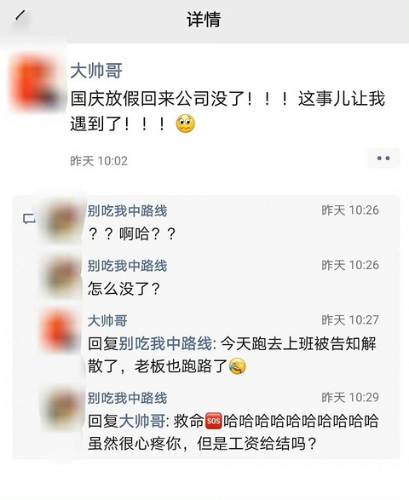Image resolution: width=409 pixels, height=500 pixels.
Task: Open the two-dot like/comment menu
Action: pos(383,158)
